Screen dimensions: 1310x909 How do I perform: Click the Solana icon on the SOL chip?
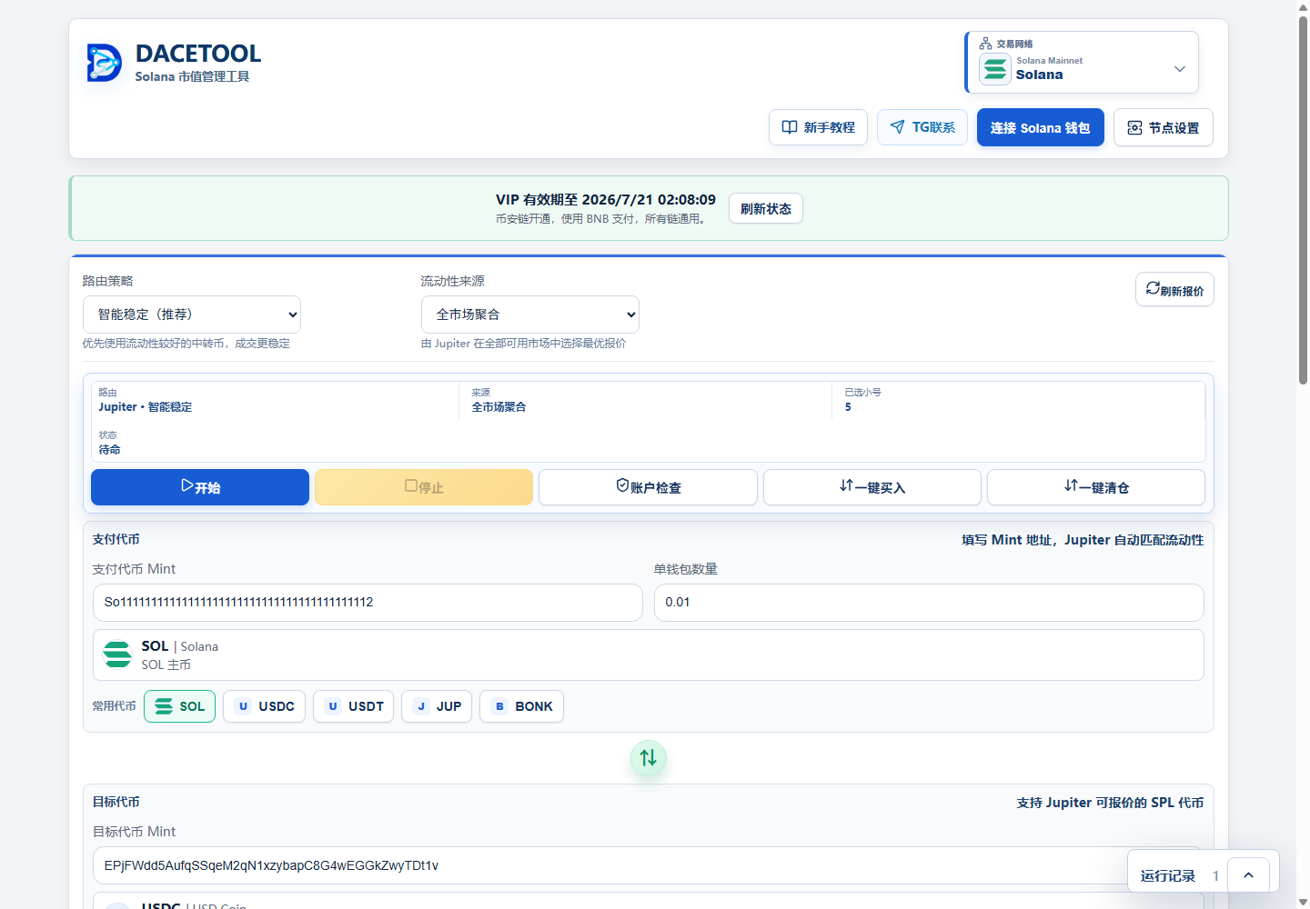click(x=164, y=706)
